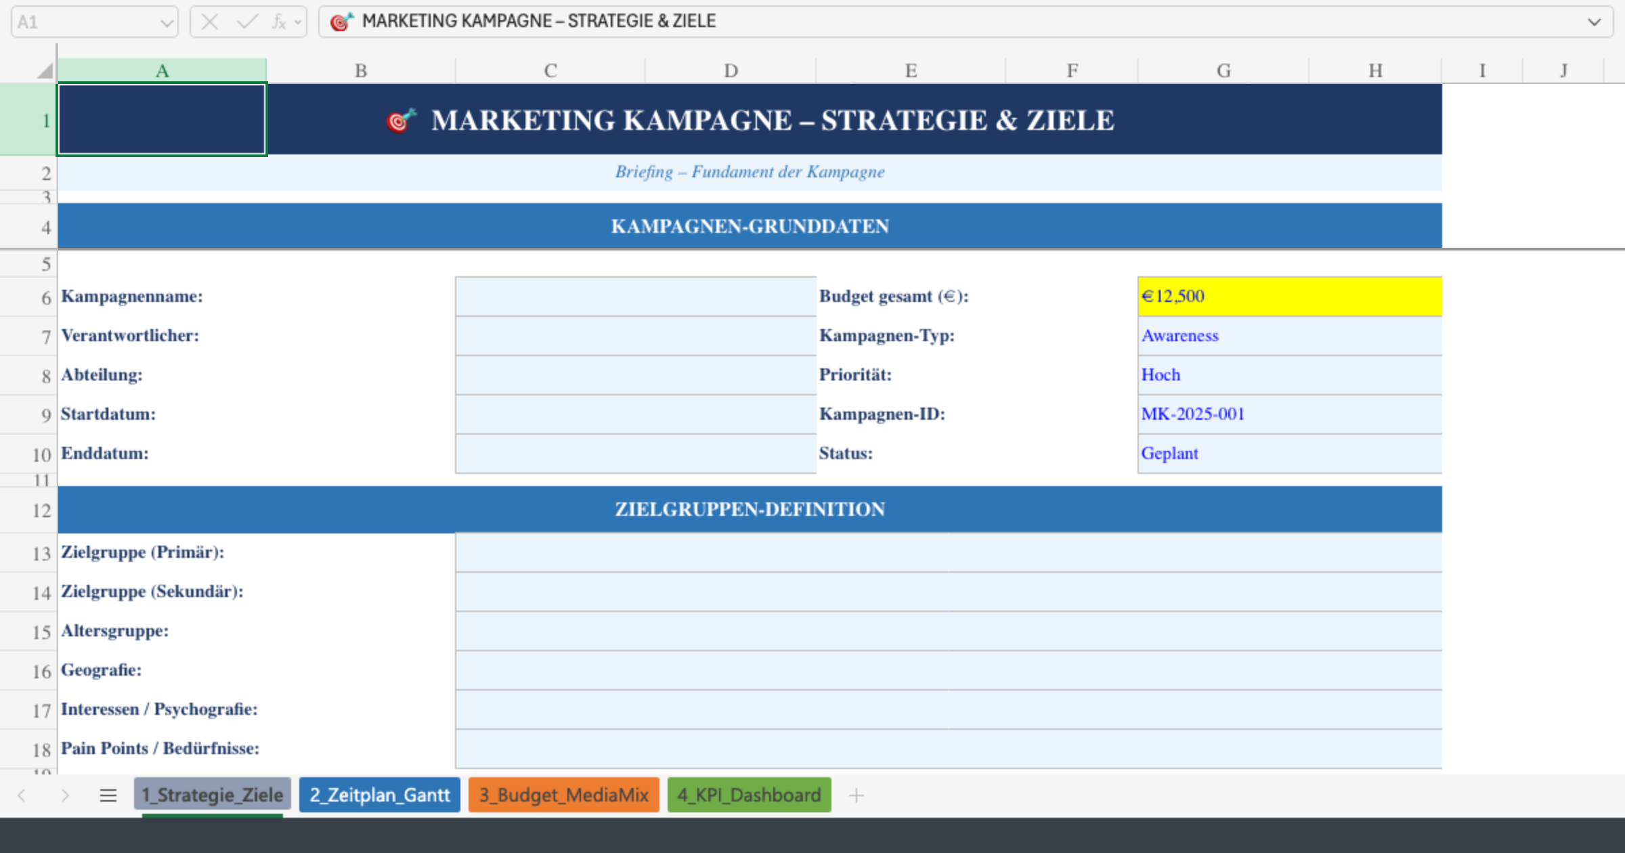Click the next sheet arrow
This screenshot has height=853, width=1625.
pyautogui.click(x=65, y=795)
